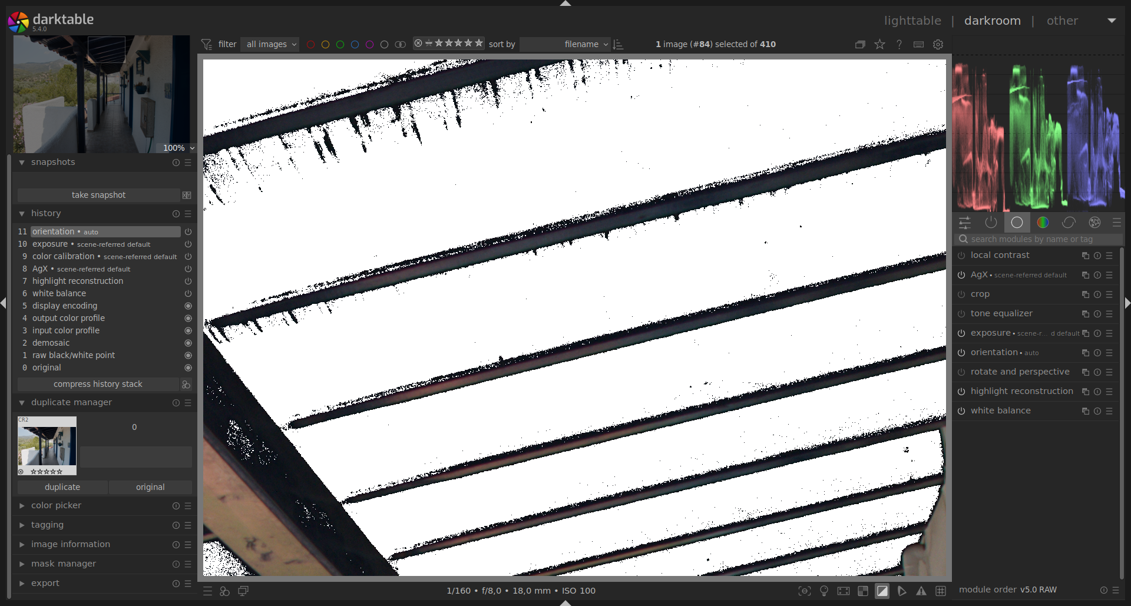Select the red color label filter
1131x606 pixels.
(x=310, y=44)
